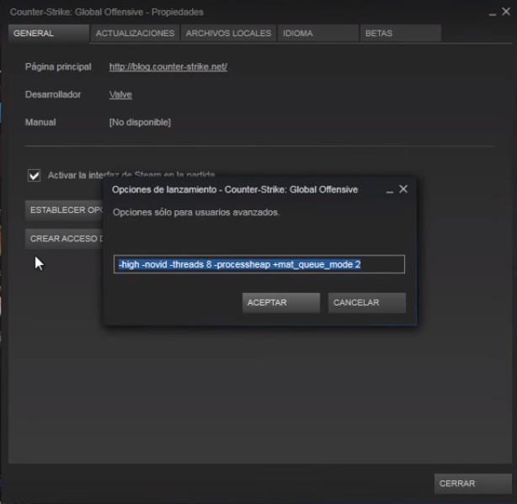Image resolution: width=517 pixels, height=504 pixels.
Task: Click the '[No disponible]' manual text
Action: 140,122
